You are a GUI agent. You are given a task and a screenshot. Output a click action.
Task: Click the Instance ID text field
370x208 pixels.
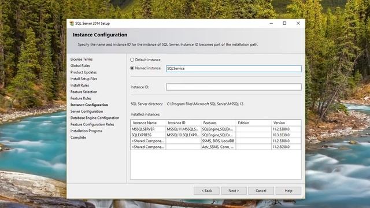click(x=234, y=87)
